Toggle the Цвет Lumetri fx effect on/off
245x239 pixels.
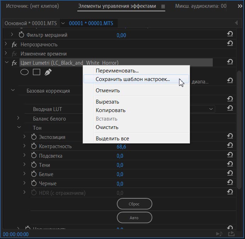pyautogui.click(x=14, y=63)
